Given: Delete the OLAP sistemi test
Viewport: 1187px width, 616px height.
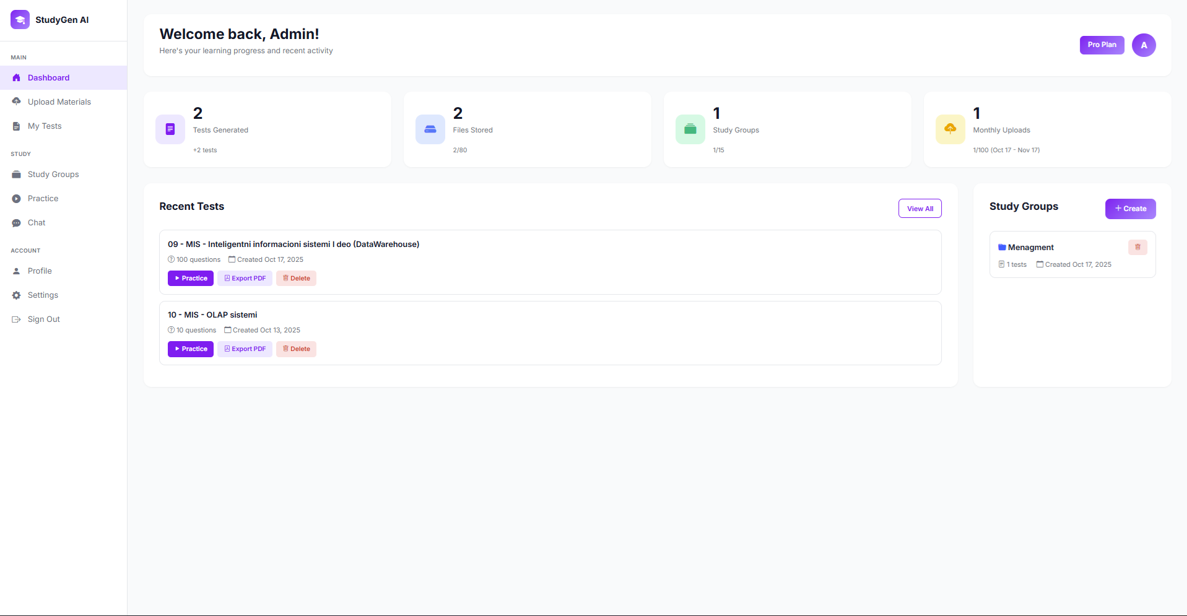Looking at the screenshot, I should coord(296,349).
